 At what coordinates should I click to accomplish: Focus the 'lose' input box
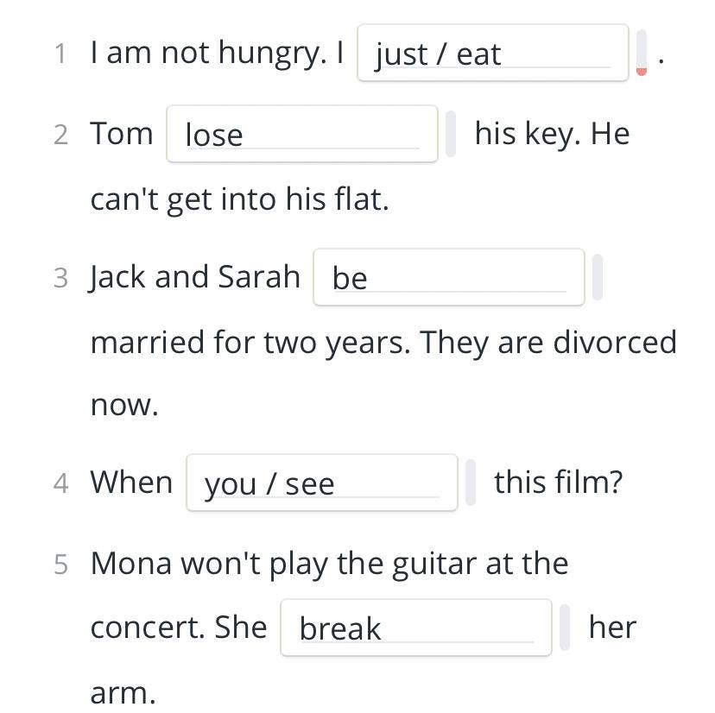coord(301,134)
